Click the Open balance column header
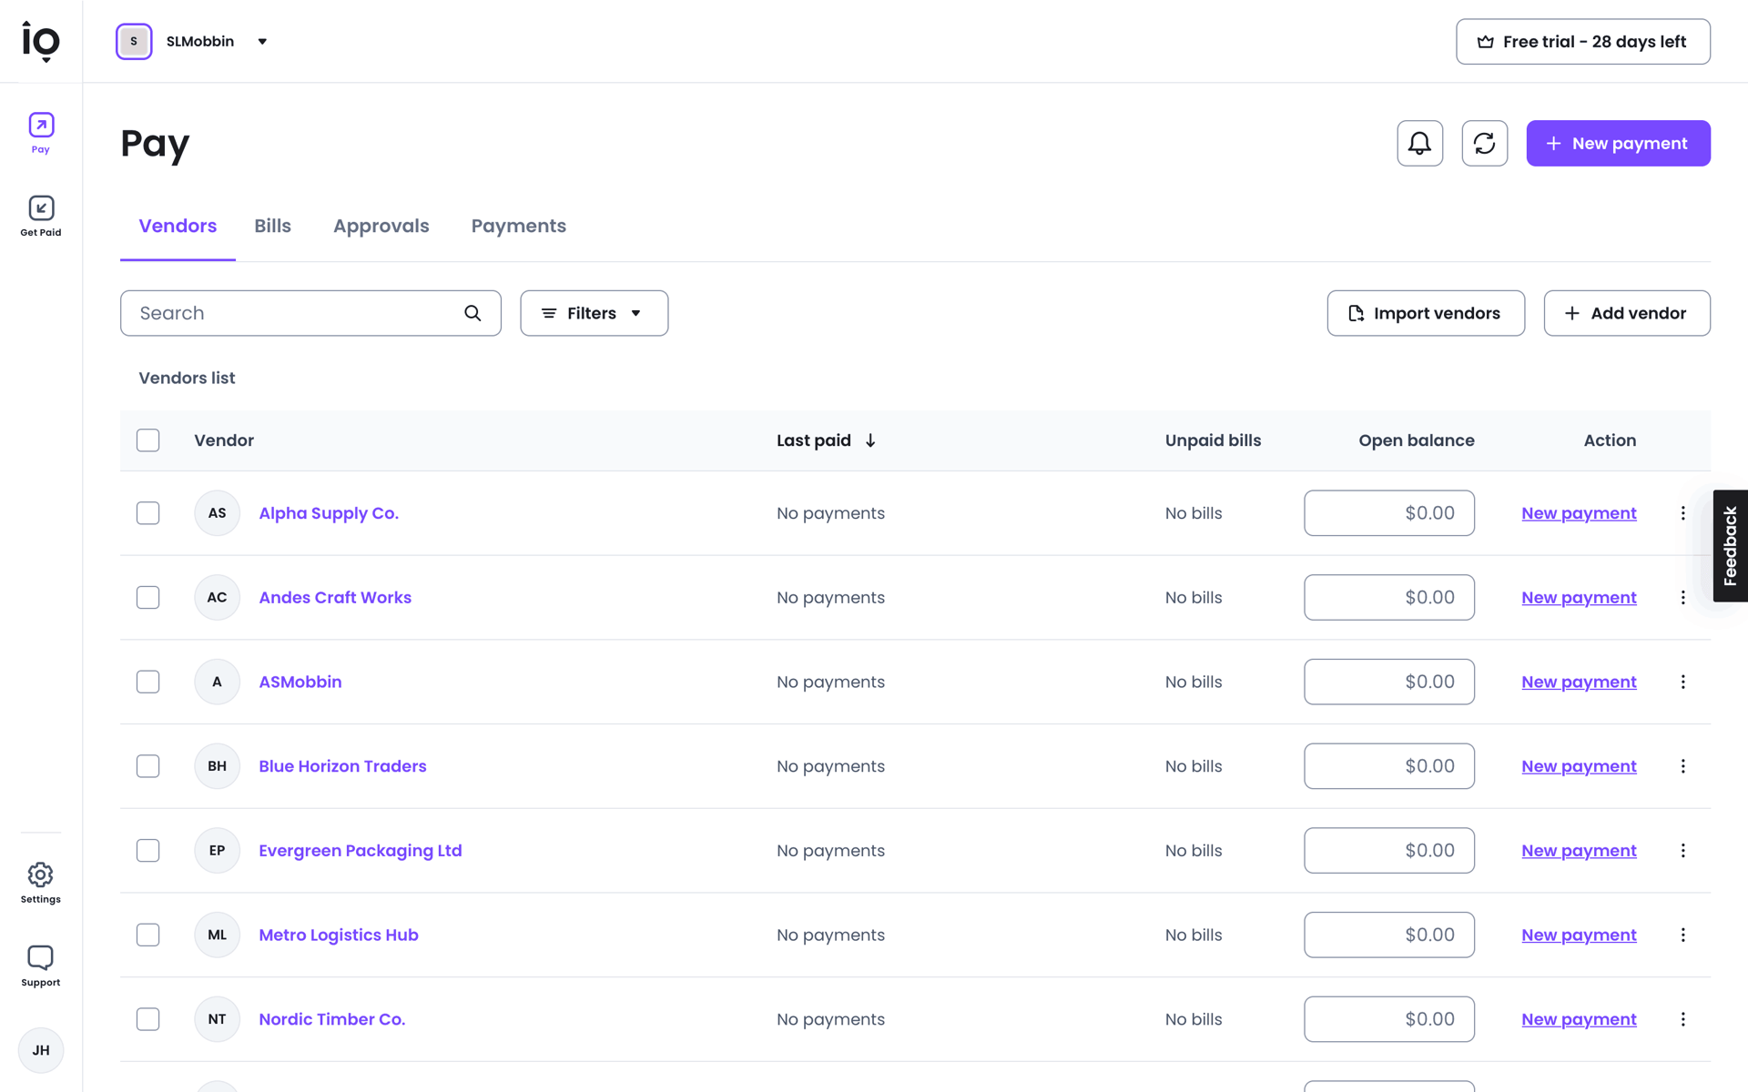The height and width of the screenshot is (1092, 1748). click(x=1416, y=440)
